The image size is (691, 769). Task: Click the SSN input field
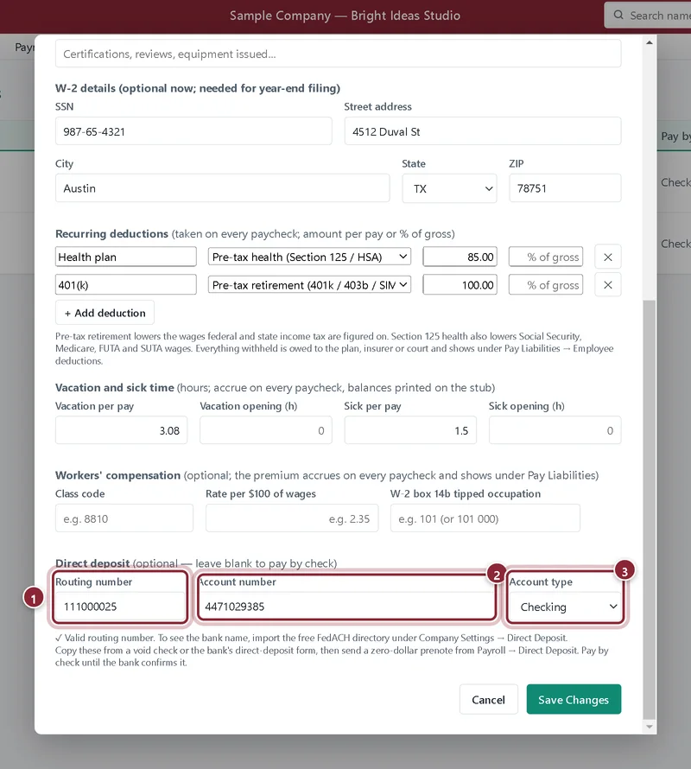coord(193,131)
